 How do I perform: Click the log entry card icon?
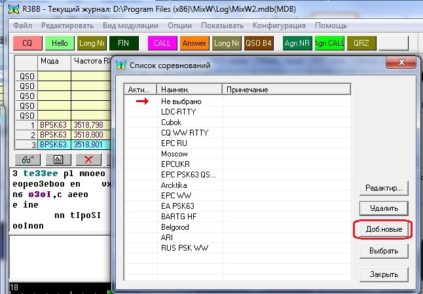tap(57, 158)
